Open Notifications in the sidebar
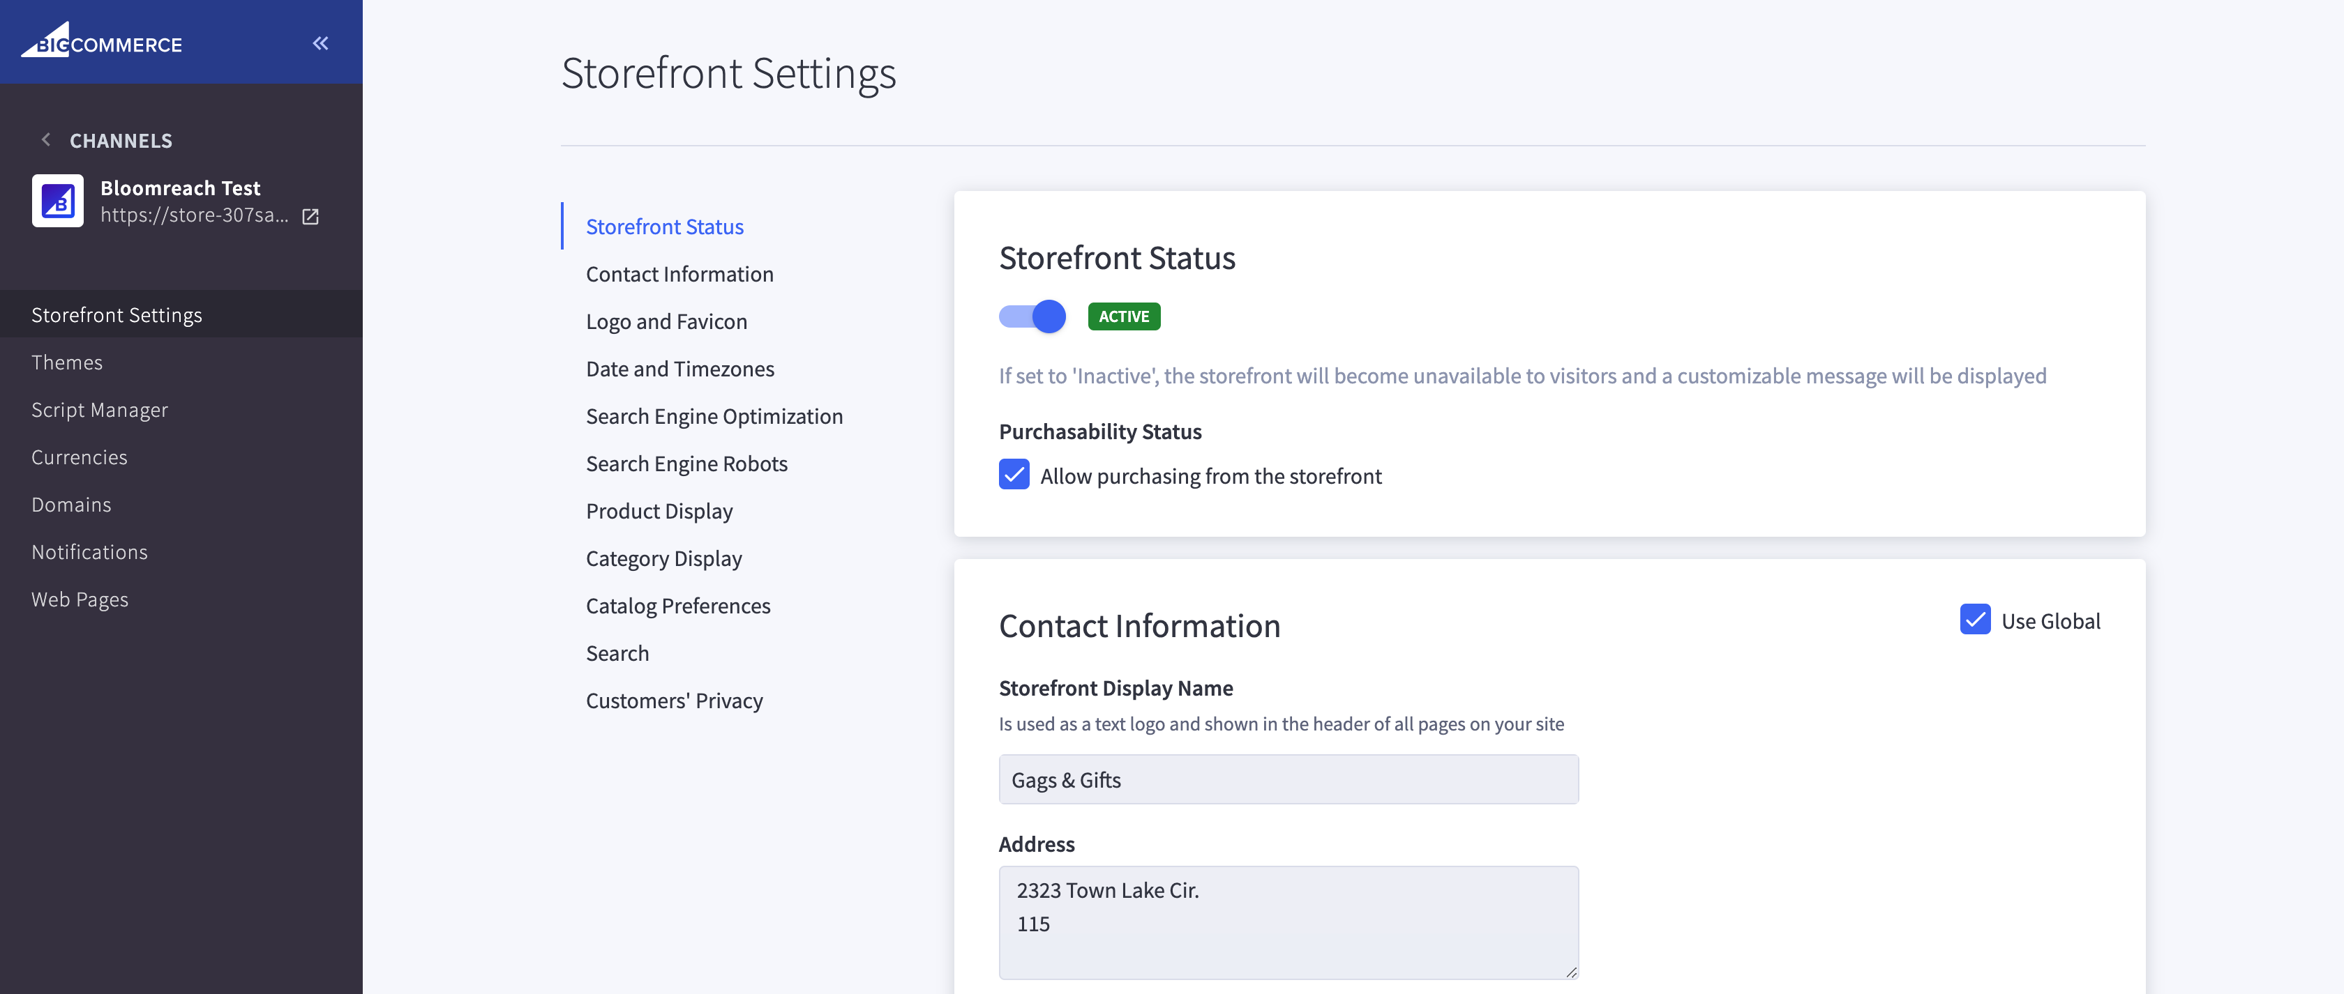Screen dimensions: 2344x994 tap(89, 551)
